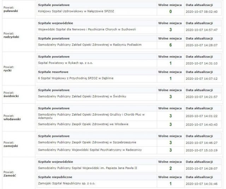
Task: Click free places value 3 for Świdnik hospital
Action: [x=171, y=97]
